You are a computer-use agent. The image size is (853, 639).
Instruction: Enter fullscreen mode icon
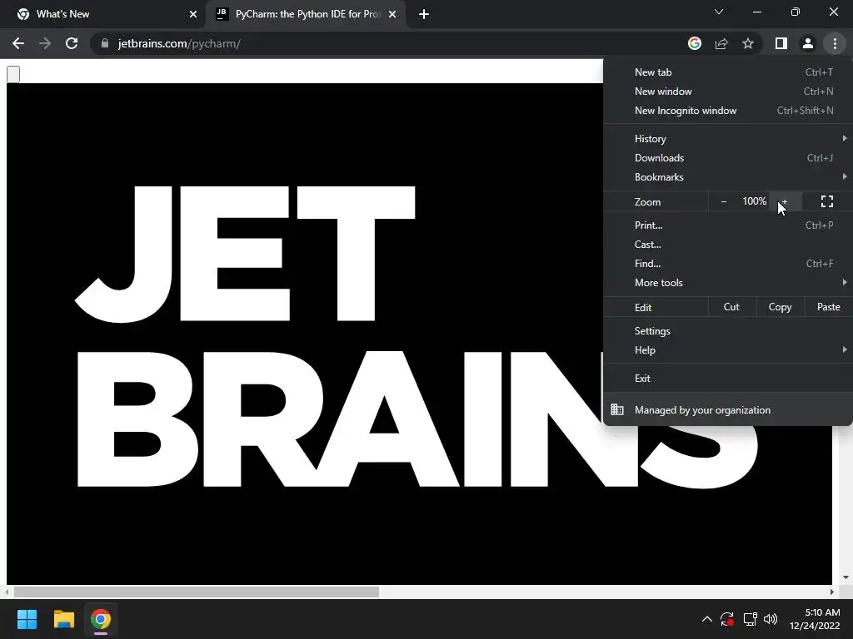click(827, 201)
